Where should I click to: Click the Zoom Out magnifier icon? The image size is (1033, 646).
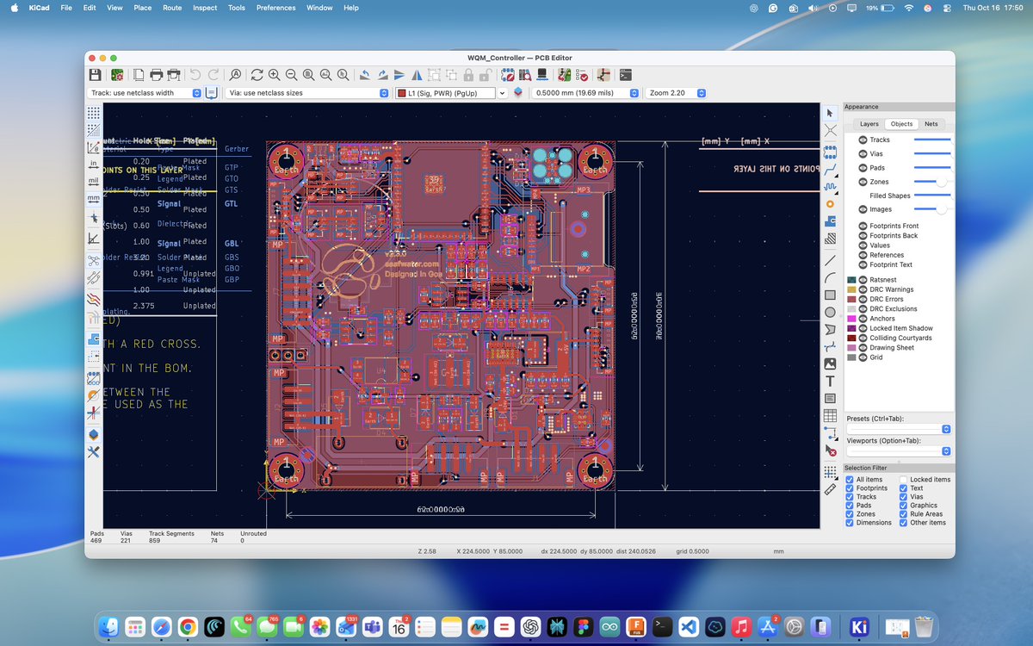[x=291, y=75]
